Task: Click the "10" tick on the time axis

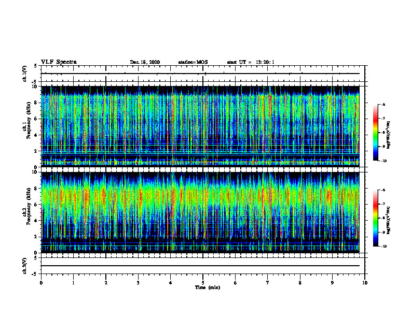Action: pyautogui.click(x=365, y=283)
